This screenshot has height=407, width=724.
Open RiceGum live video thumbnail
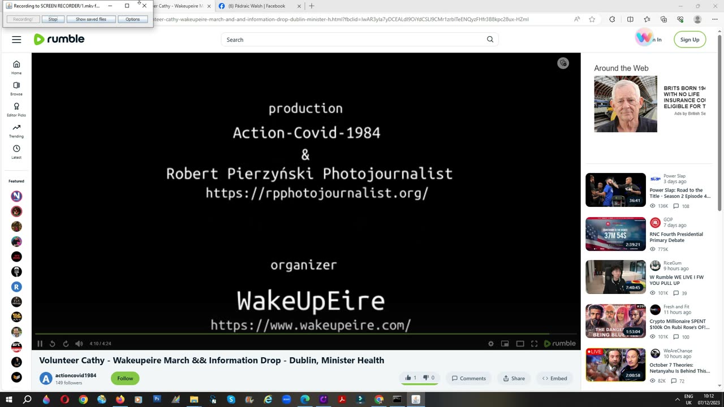pyautogui.click(x=615, y=277)
